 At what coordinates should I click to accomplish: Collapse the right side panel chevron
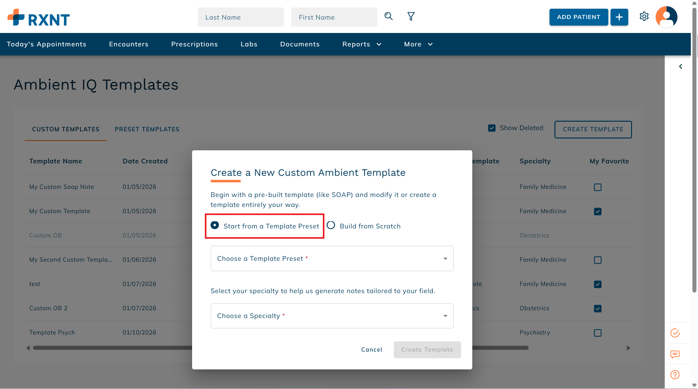pyautogui.click(x=681, y=67)
